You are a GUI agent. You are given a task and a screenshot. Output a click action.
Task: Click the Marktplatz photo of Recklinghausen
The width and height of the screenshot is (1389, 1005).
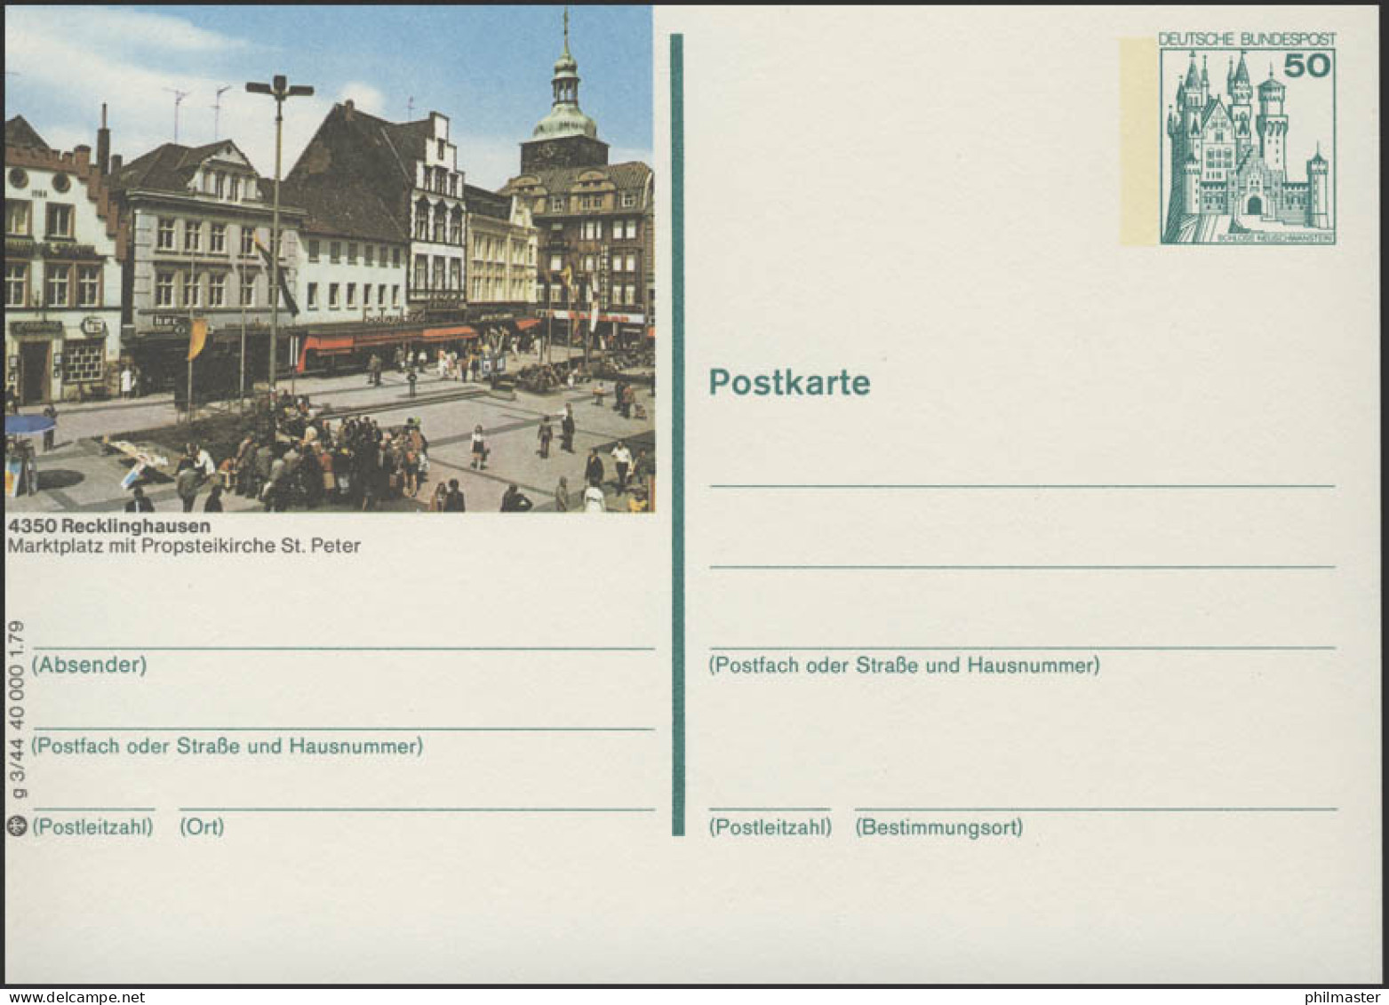click(x=330, y=259)
